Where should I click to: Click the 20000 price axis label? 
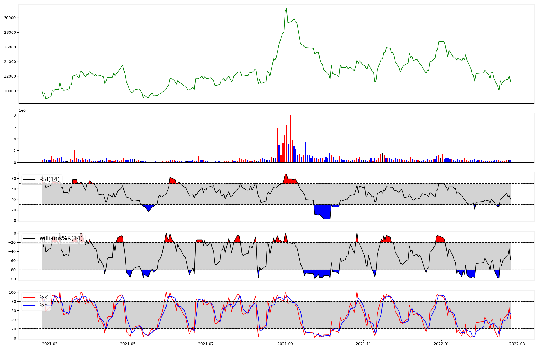[x=10, y=91]
